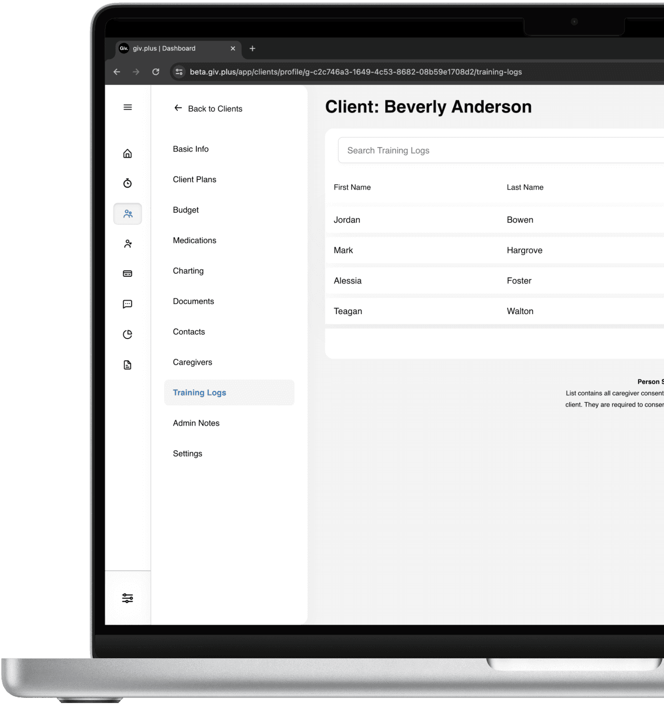Select the Training Logs tab

pyautogui.click(x=199, y=392)
